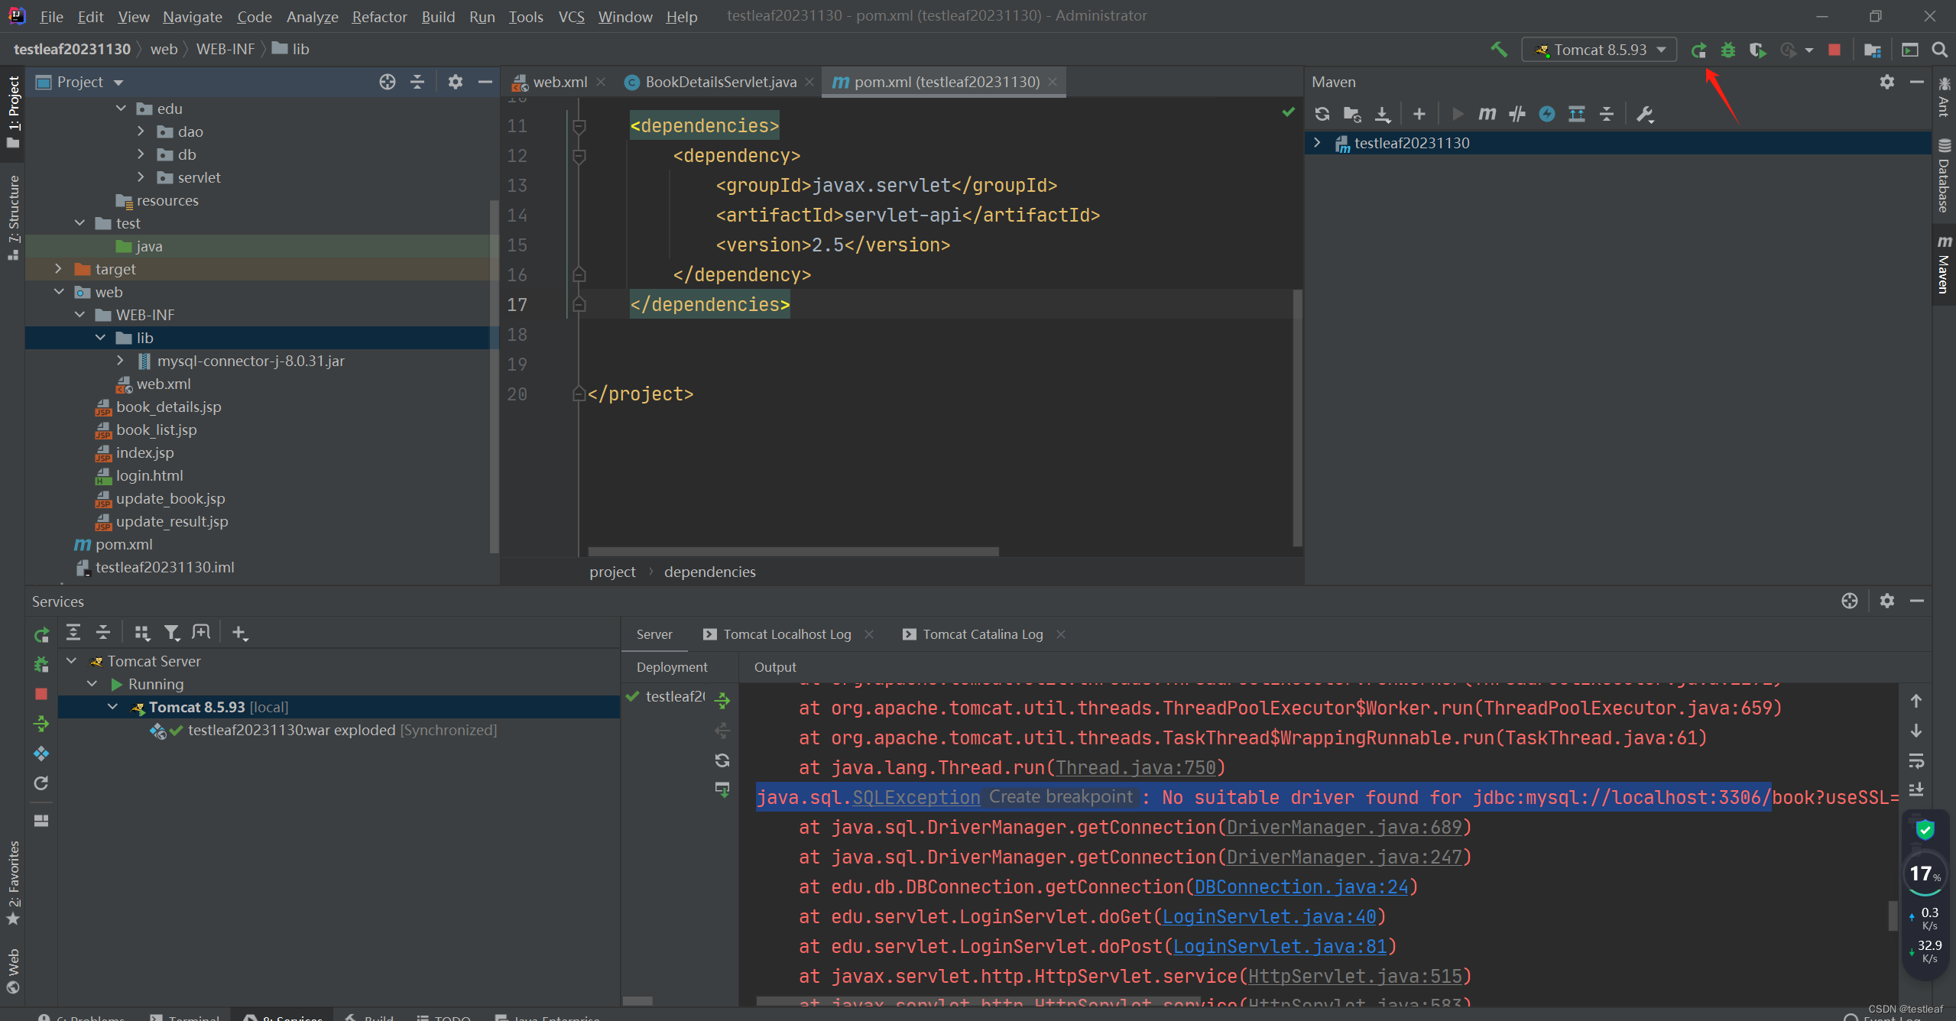Open DBConnection.java:24 link in stack trace
The height and width of the screenshot is (1021, 1956).
point(1301,886)
